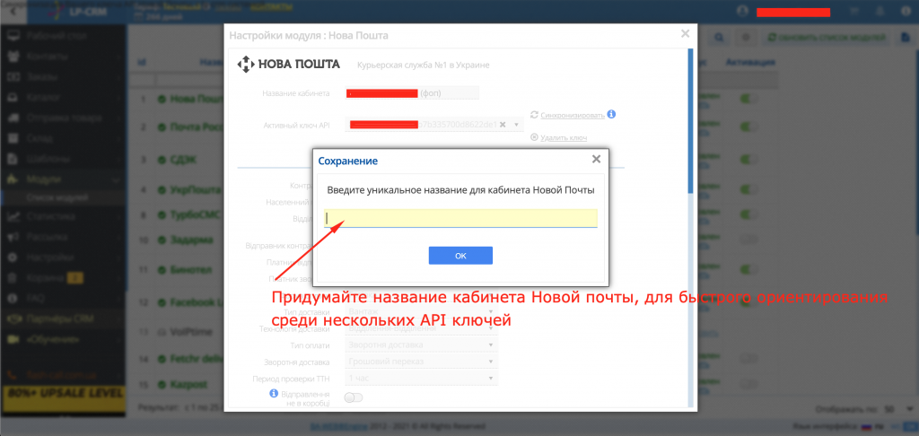
Task: Open the Back call service sidebar link
Action: coord(63,374)
